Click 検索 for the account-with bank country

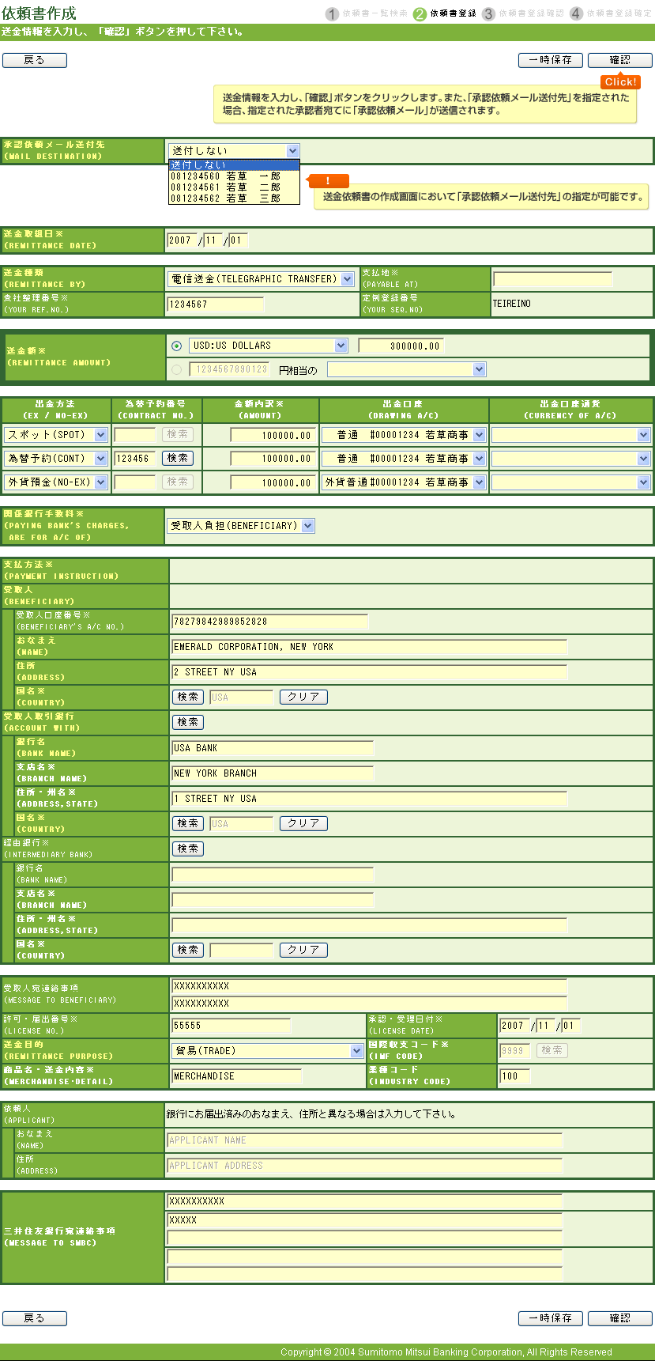[x=188, y=823]
